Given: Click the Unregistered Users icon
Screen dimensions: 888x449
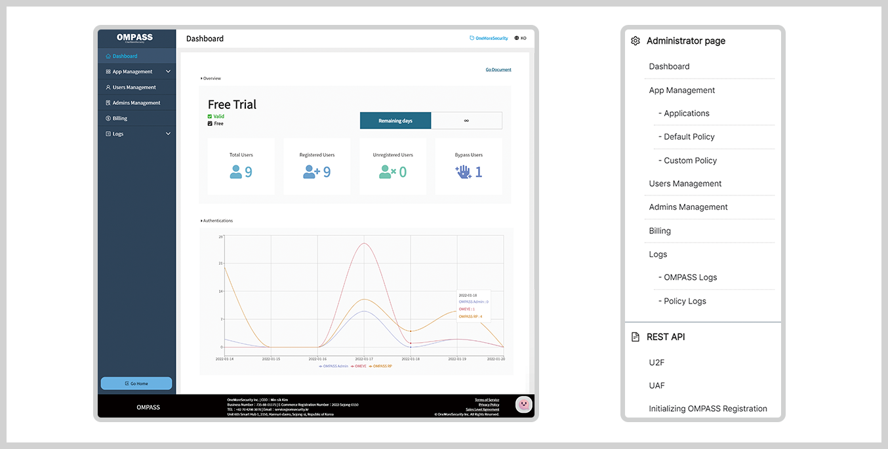Looking at the screenshot, I should point(387,172).
